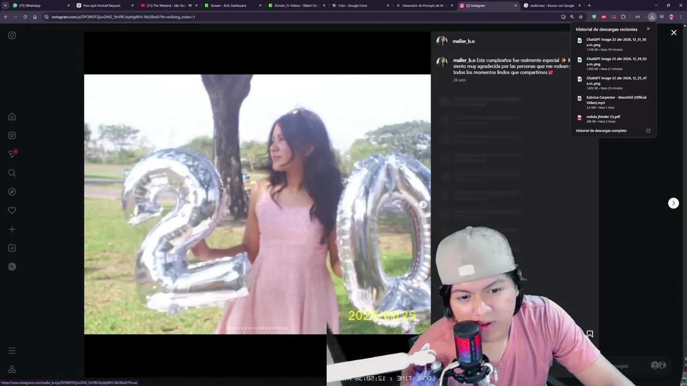Open ChatGPT Image 12_25_47 download
This screenshot has width=687, height=386.
pos(613,83)
